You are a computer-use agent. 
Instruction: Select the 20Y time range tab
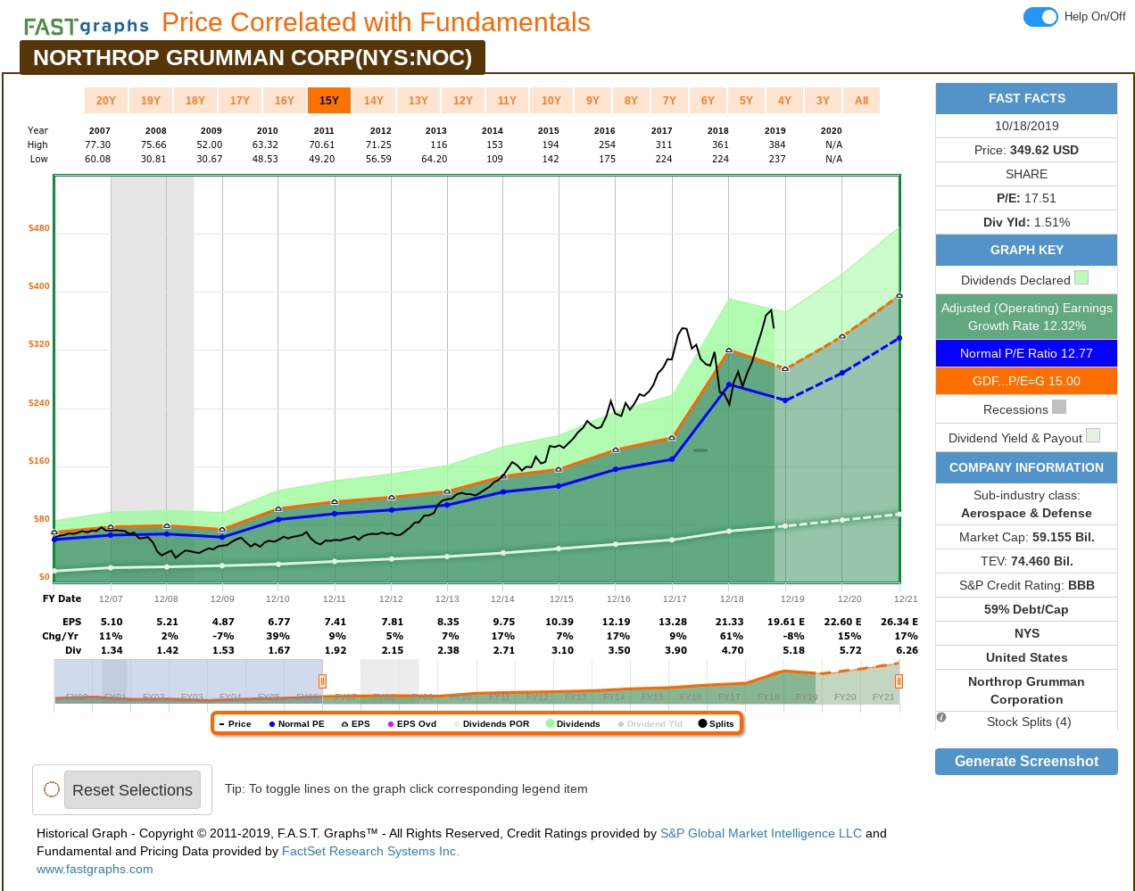click(x=106, y=101)
